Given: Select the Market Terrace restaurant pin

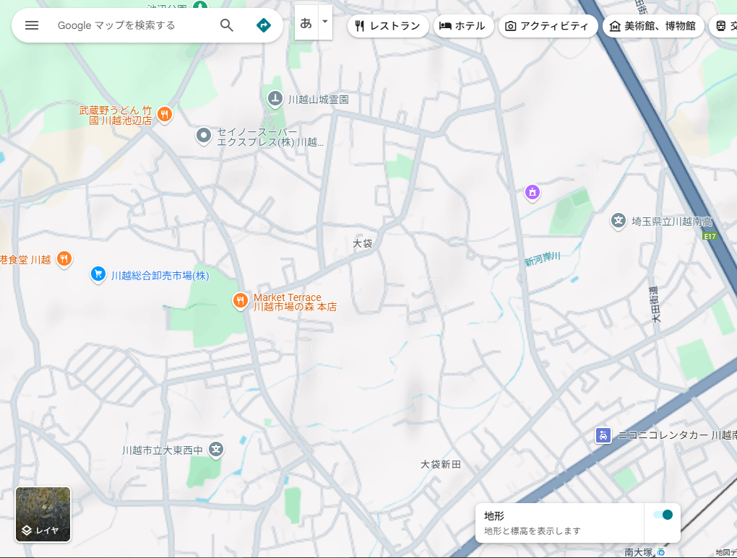Looking at the screenshot, I should pyautogui.click(x=240, y=300).
